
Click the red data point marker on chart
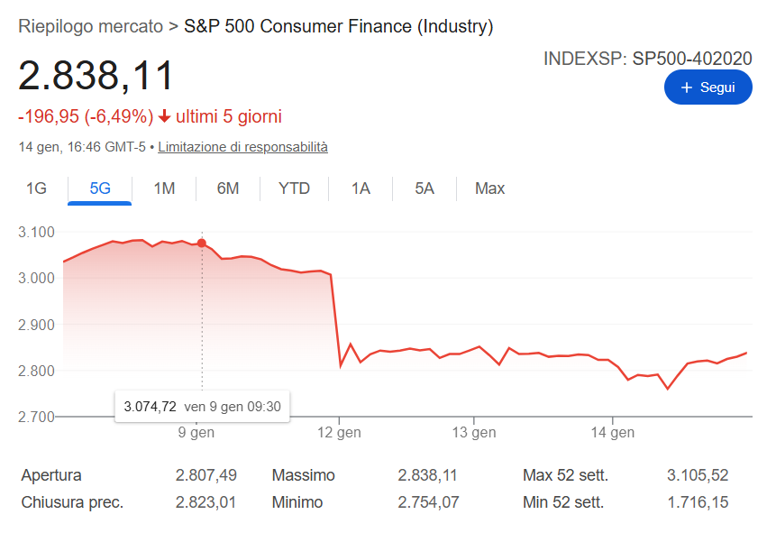point(201,244)
